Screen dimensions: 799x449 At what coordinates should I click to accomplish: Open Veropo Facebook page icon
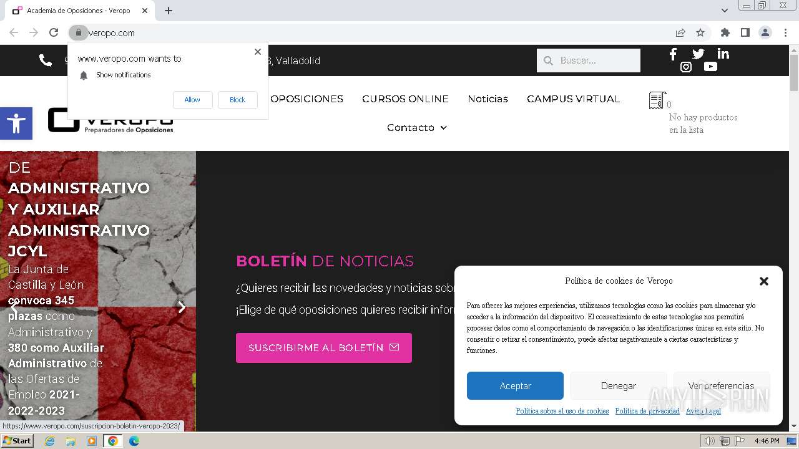pos(673,54)
